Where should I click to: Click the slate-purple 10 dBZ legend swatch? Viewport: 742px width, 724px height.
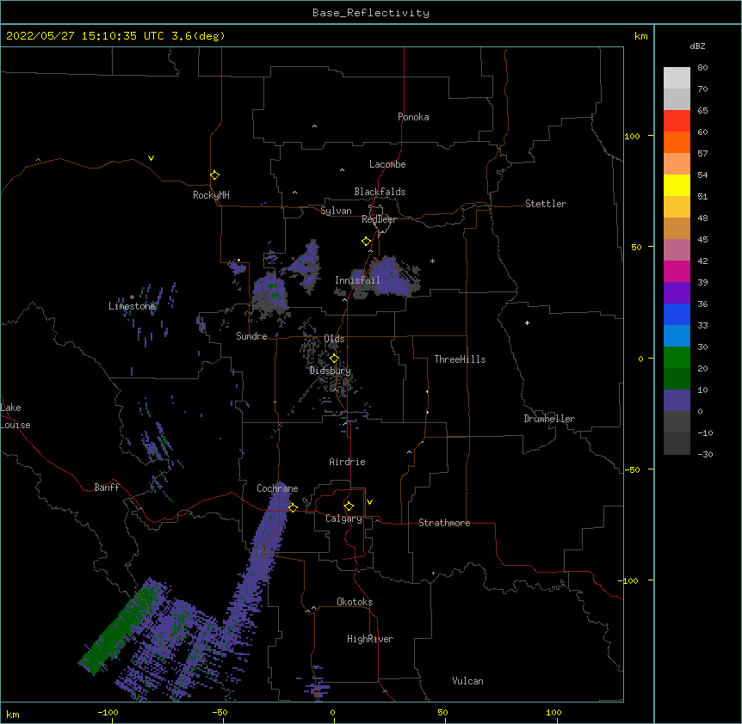tap(677, 401)
